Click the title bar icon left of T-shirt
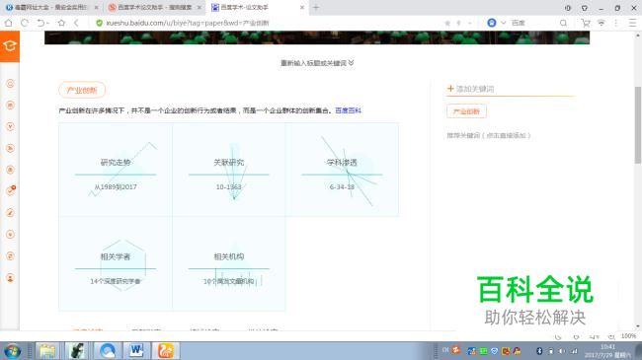This screenshot has width=642, height=360. [x=568, y=8]
